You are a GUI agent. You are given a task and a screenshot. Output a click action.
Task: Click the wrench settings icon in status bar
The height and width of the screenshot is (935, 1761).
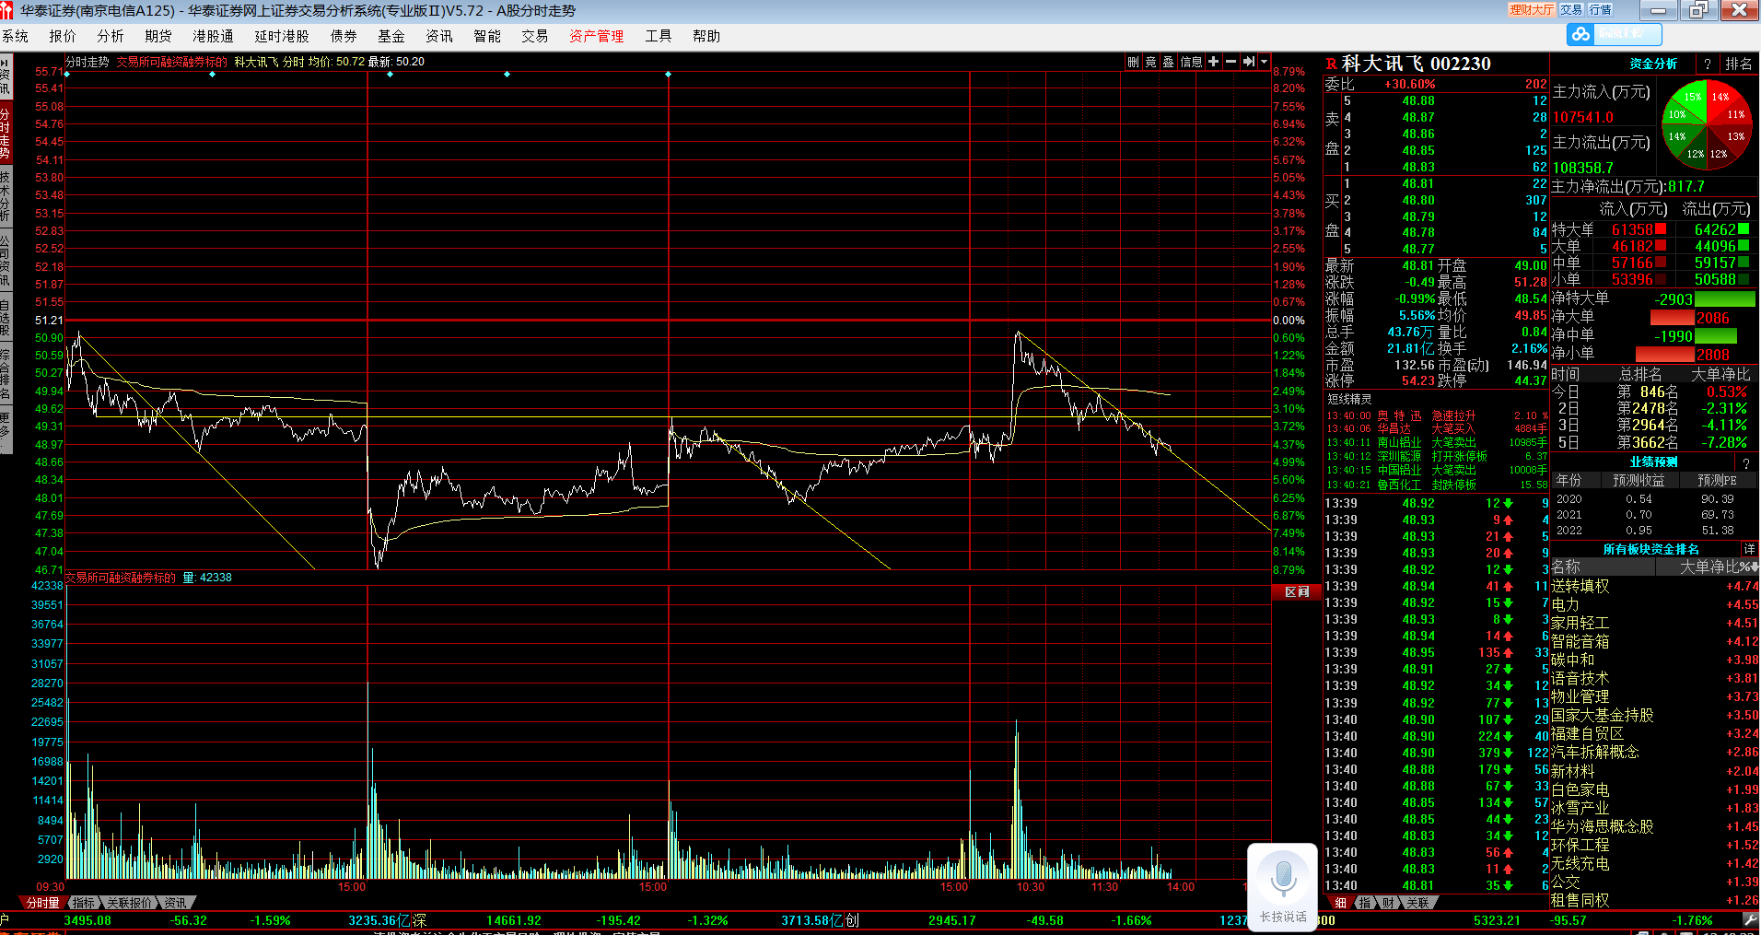click(x=1750, y=919)
